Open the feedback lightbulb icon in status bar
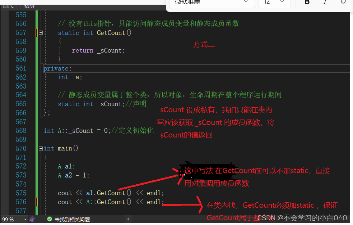The height and width of the screenshot is (225, 353). [32, 219]
